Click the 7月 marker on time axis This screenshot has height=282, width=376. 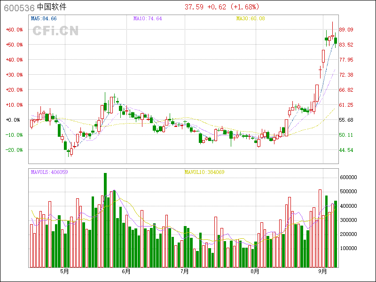pos(184,271)
